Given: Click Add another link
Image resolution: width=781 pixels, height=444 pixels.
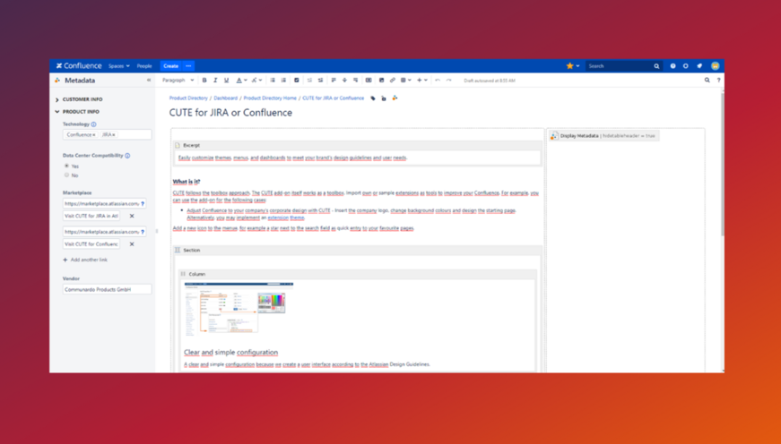Looking at the screenshot, I should (x=84, y=260).
